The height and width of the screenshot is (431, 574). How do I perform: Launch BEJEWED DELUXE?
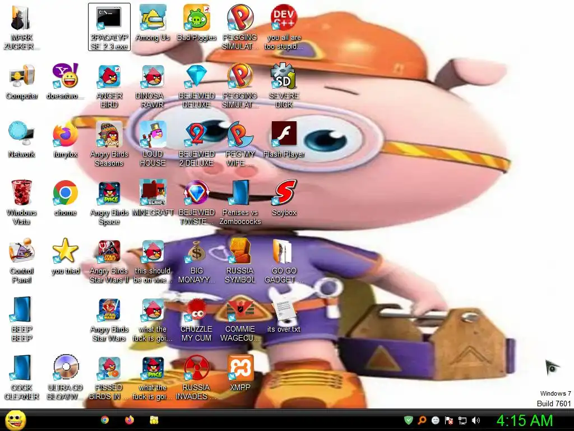pyautogui.click(x=197, y=85)
